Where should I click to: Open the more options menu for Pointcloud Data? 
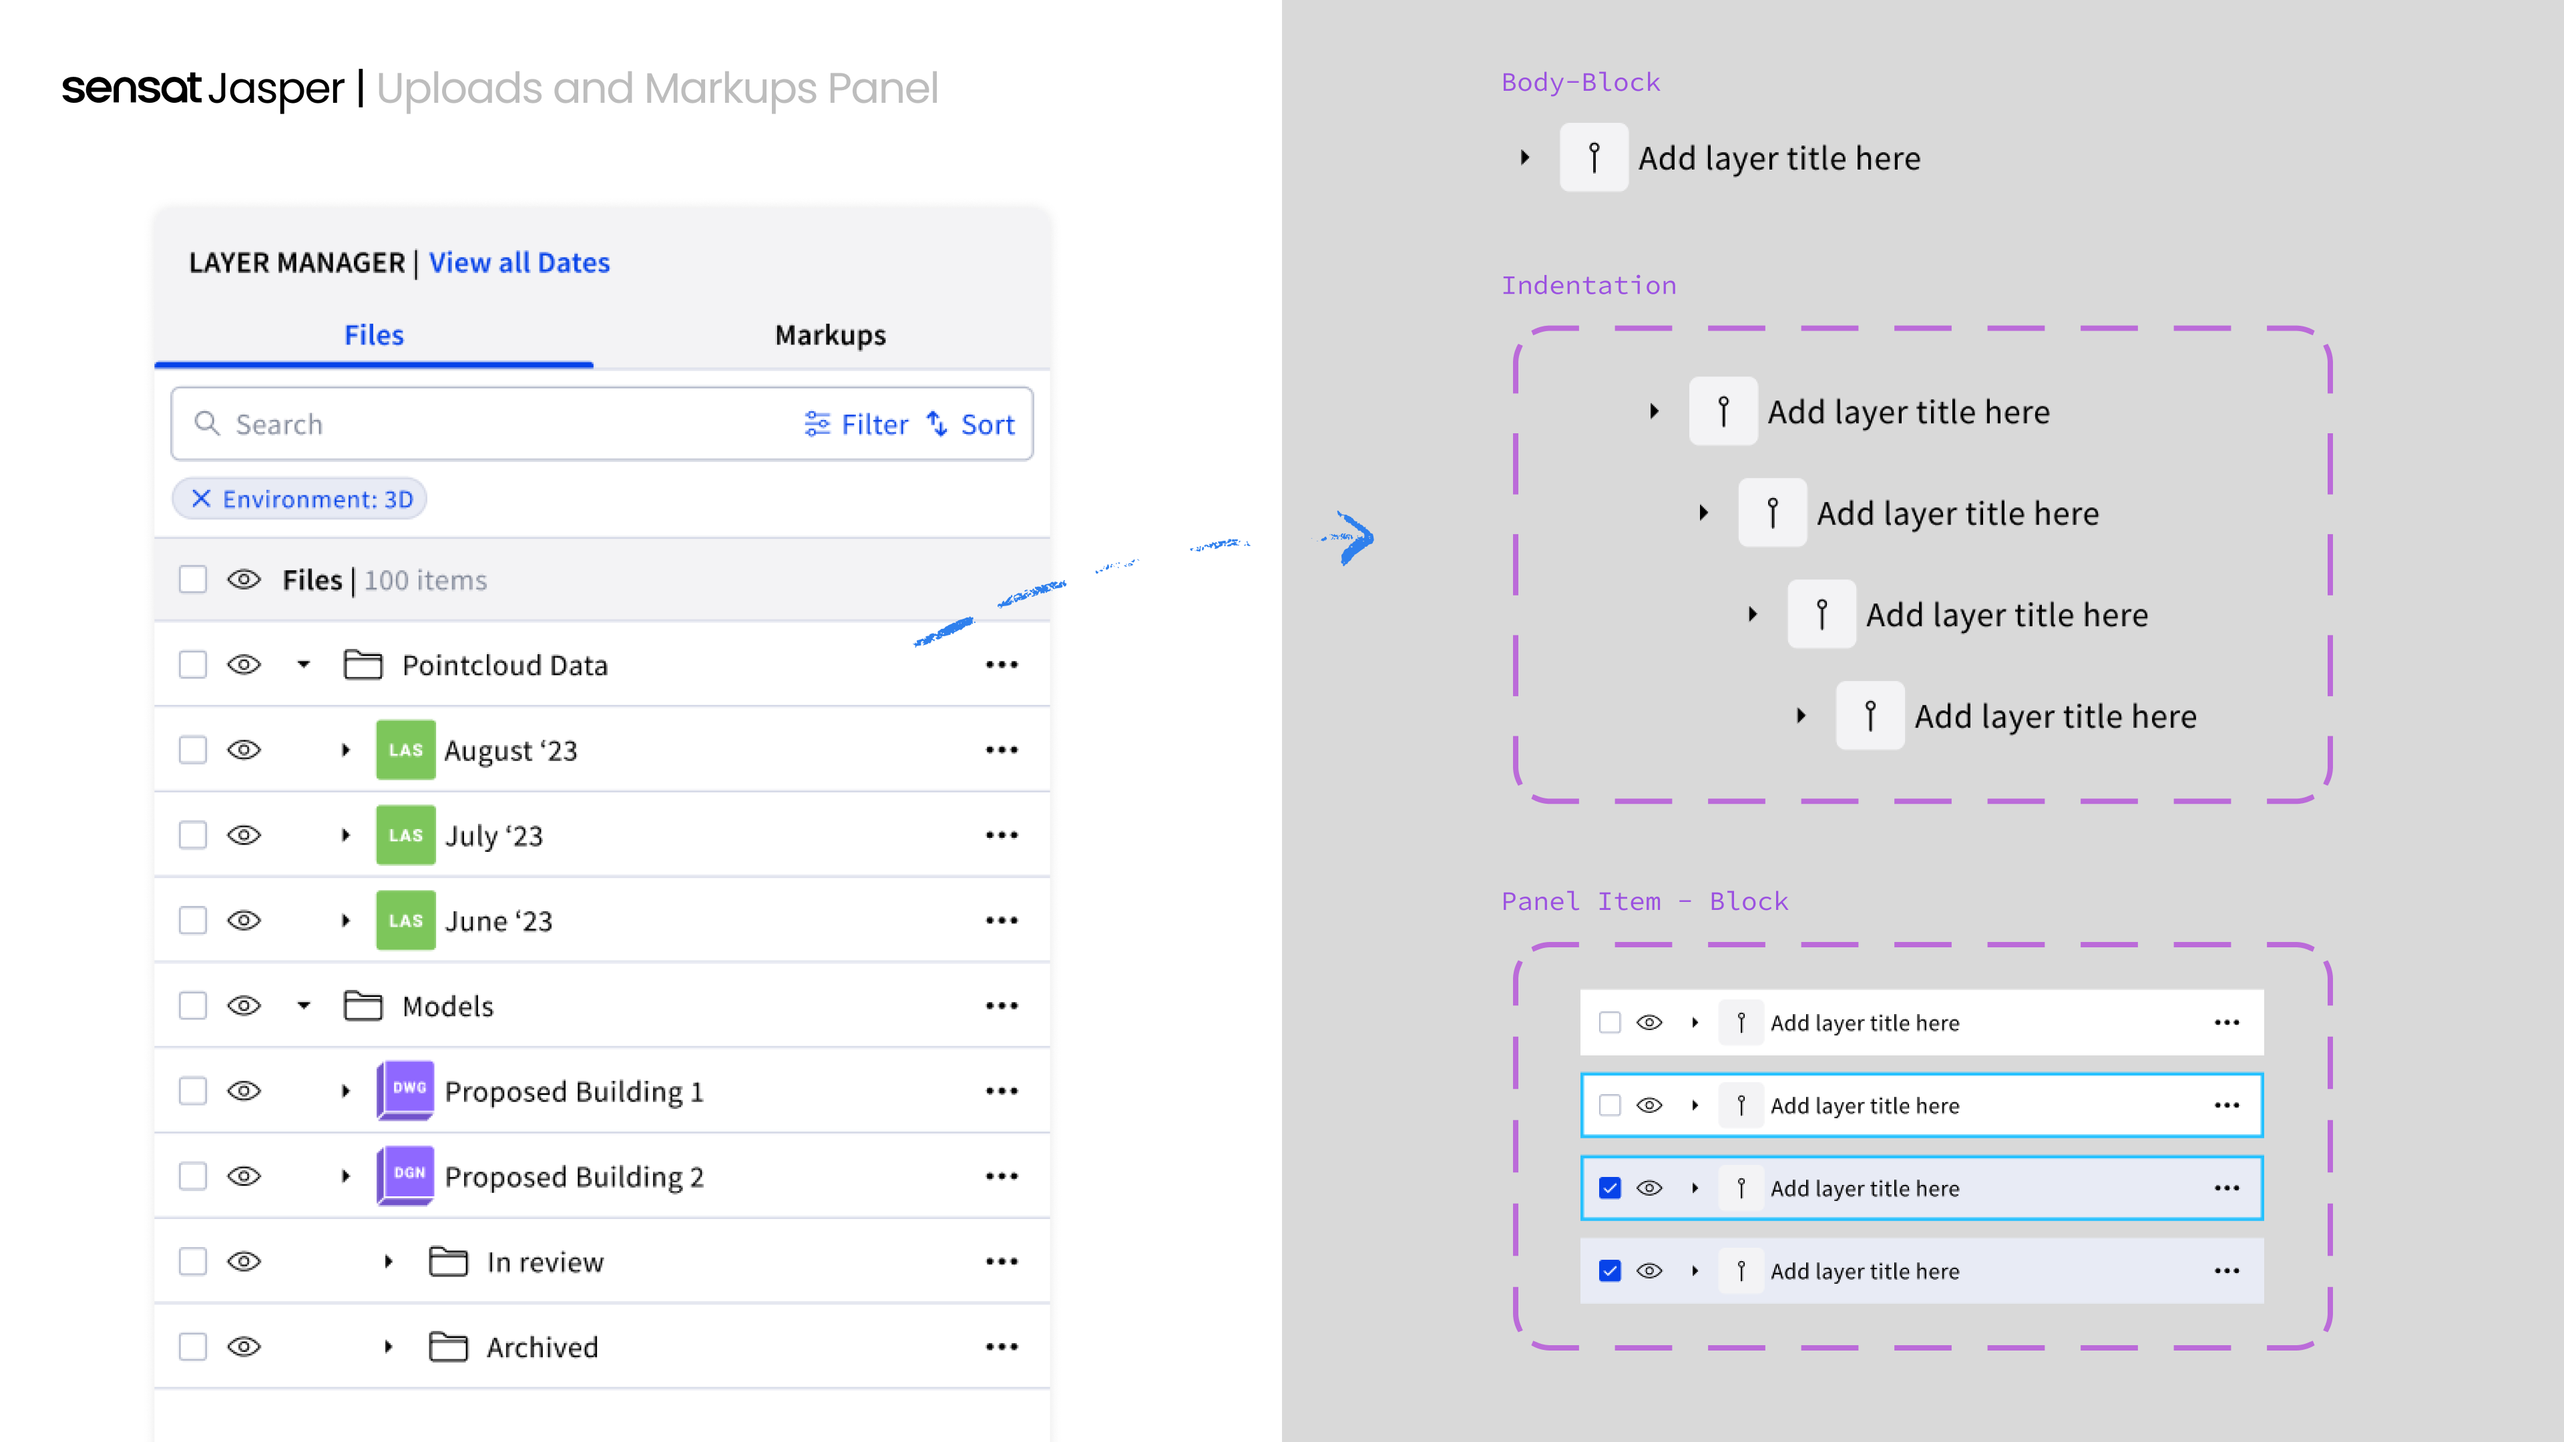tap(1002, 665)
